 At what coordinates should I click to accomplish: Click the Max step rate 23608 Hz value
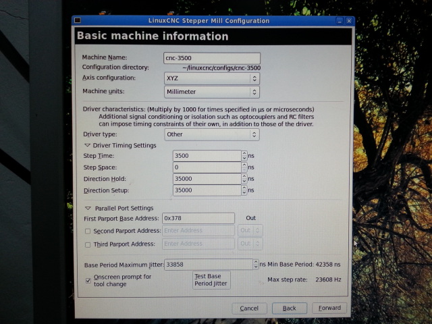point(328,279)
